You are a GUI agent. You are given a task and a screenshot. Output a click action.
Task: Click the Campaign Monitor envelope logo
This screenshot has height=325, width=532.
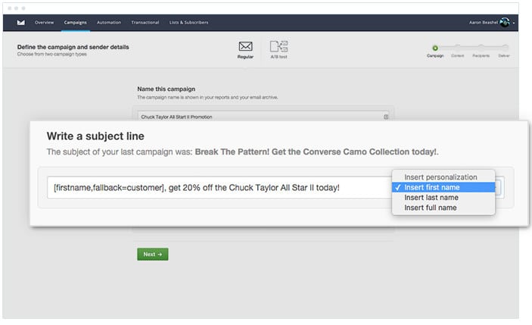click(x=21, y=23)
